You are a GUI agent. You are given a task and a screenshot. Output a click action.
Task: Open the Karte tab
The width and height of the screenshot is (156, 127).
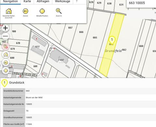[x=27, y=2]
